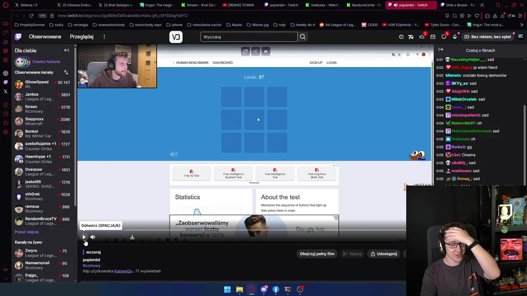
Task: Open RandomBruceTV channel in sidebar
Action: [x=43, y=221]
